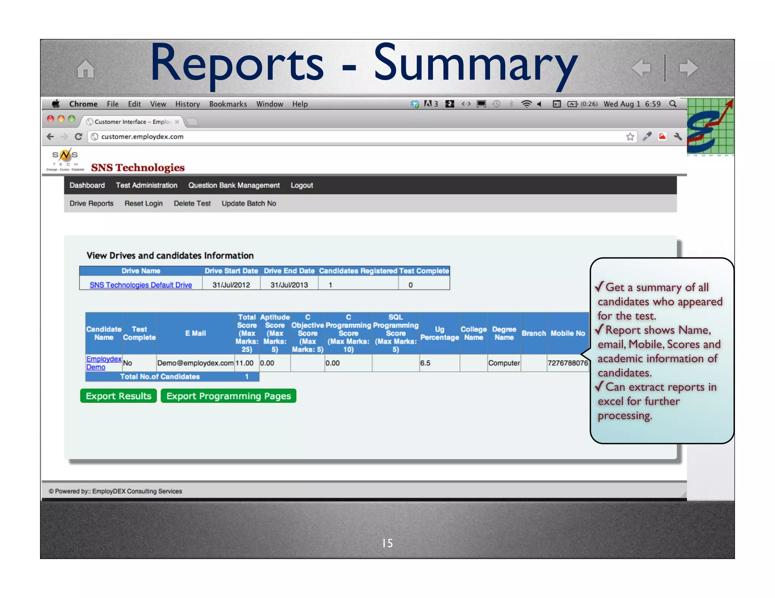Open the Edit menu

[x=134, y=104]
